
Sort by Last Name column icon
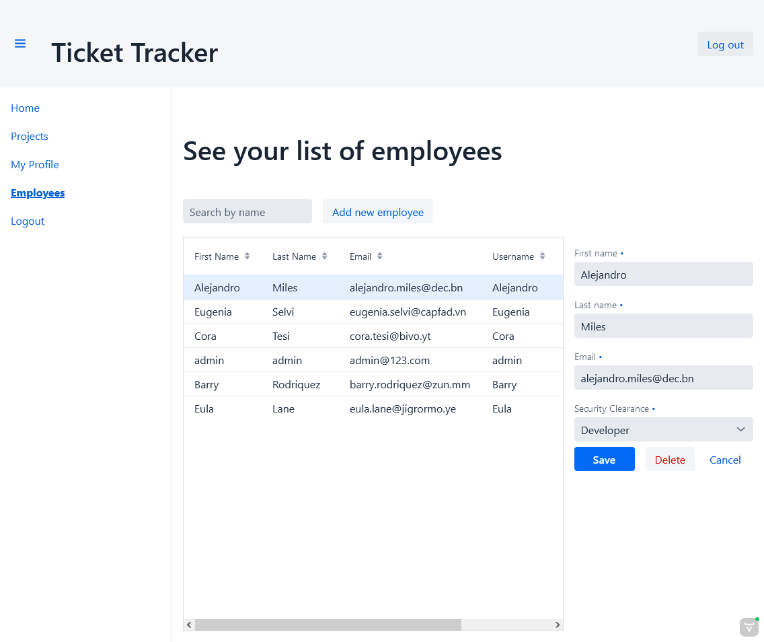pyautogui.click(x=325, y=256)
